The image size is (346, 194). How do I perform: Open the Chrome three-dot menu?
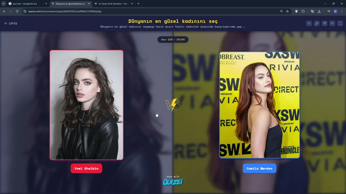pos(342,11)
